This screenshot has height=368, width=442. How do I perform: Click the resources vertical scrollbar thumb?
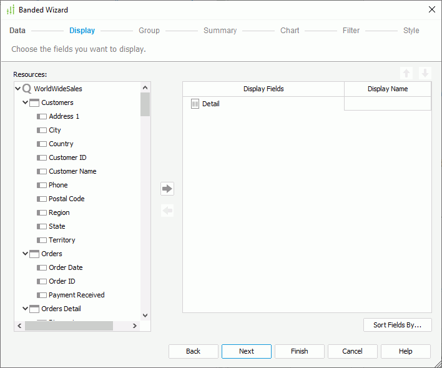[145, 104]
